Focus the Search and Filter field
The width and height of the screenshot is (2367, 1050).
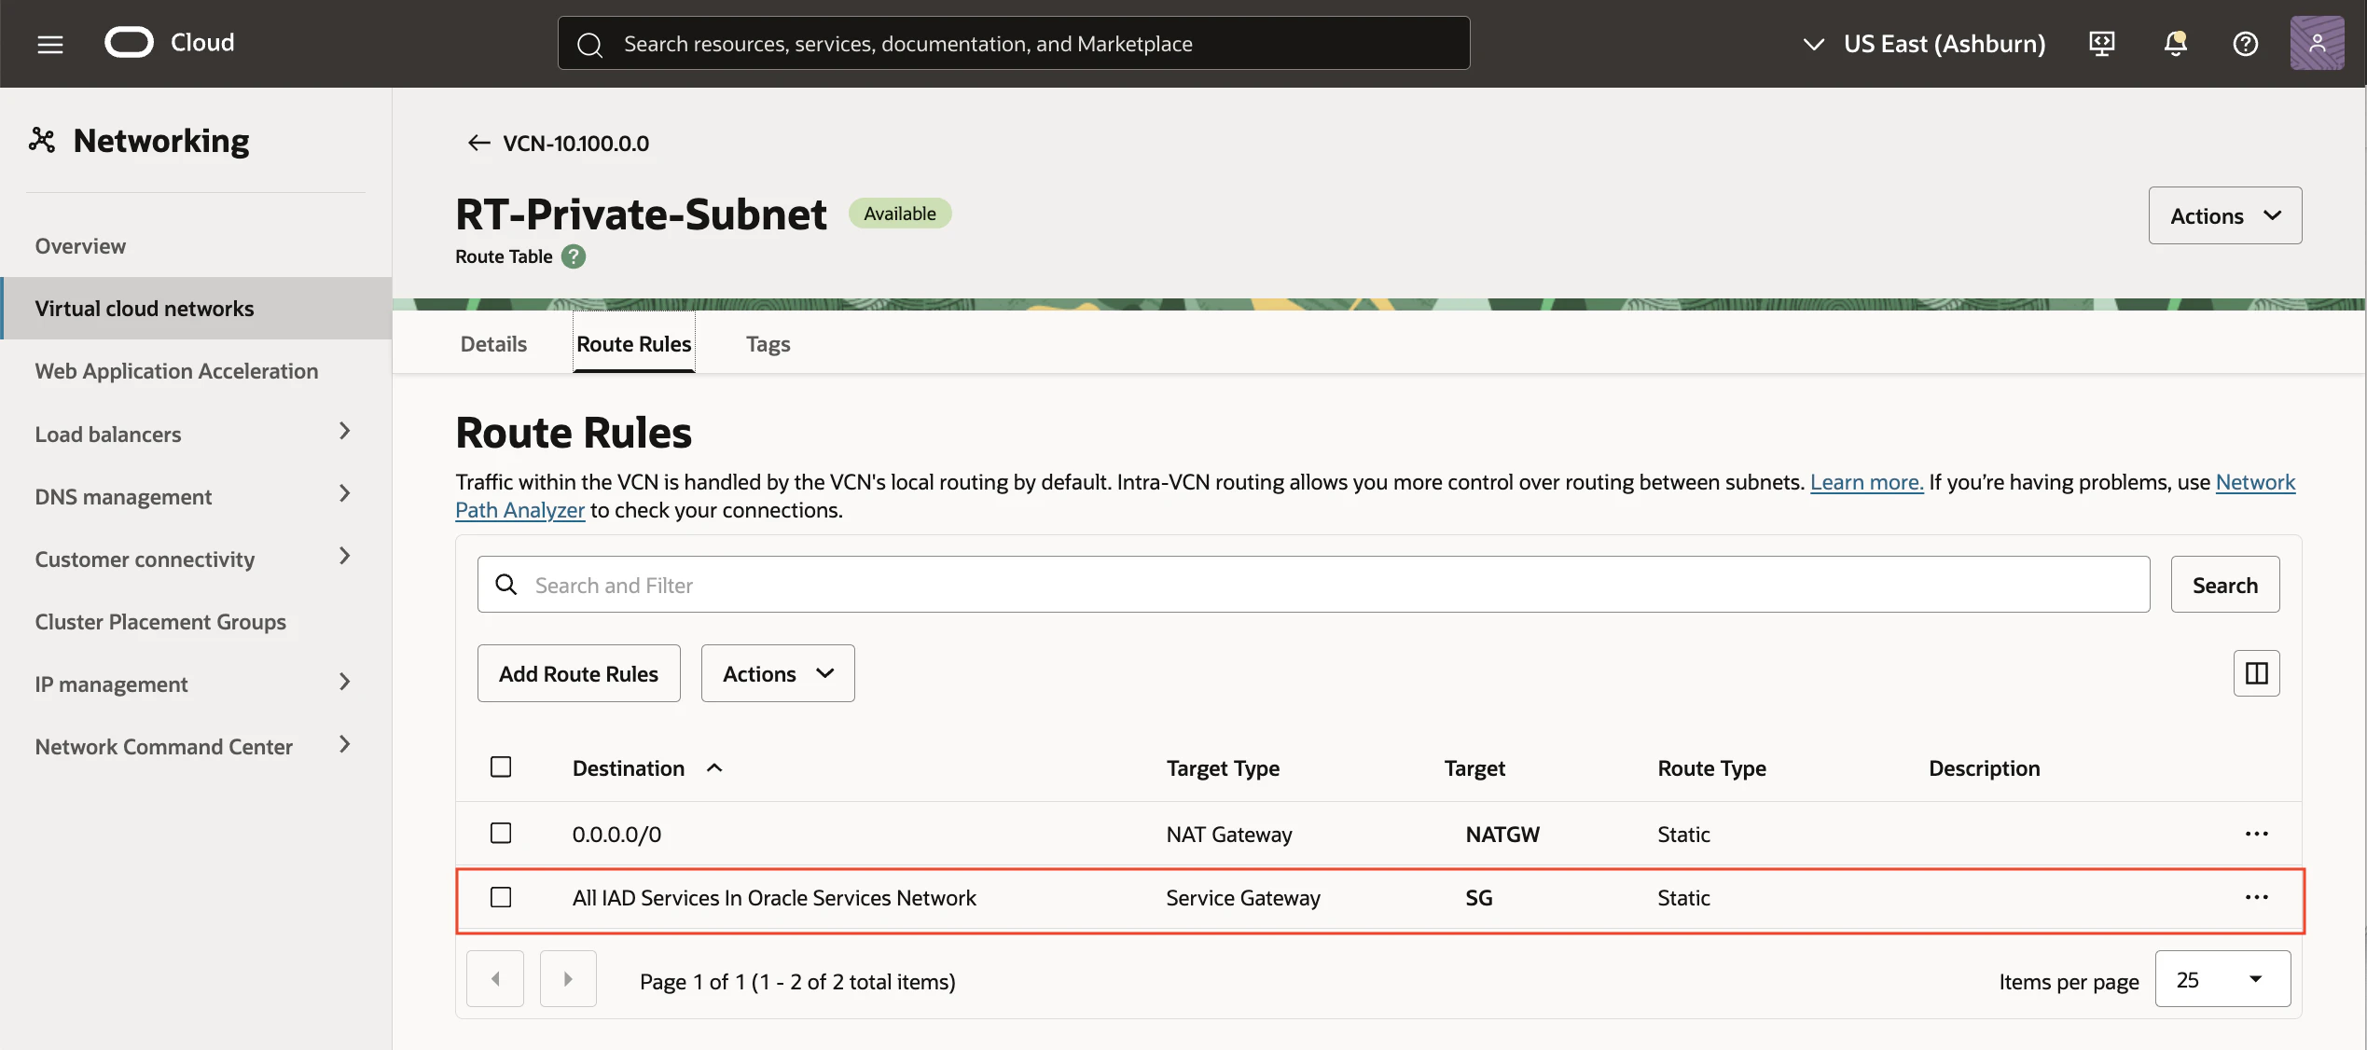click(x=1313, y=585)
